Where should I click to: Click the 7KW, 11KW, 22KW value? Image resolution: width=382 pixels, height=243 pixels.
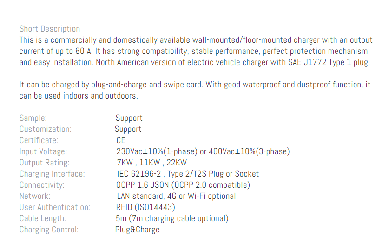pyautogui.click(x=152, y=163)
